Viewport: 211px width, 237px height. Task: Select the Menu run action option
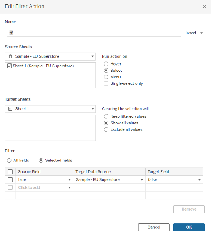[106, 77]
